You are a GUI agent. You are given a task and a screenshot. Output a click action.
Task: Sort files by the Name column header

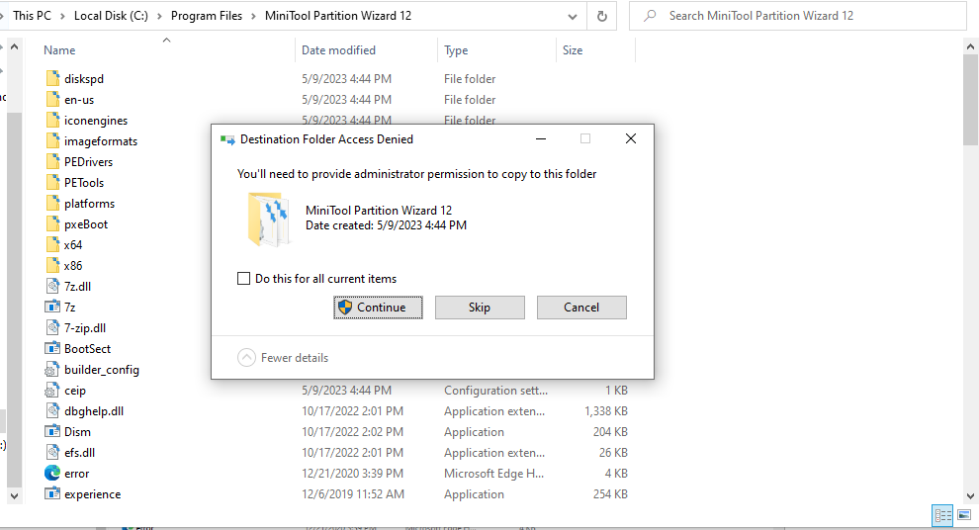coord(59,50)
